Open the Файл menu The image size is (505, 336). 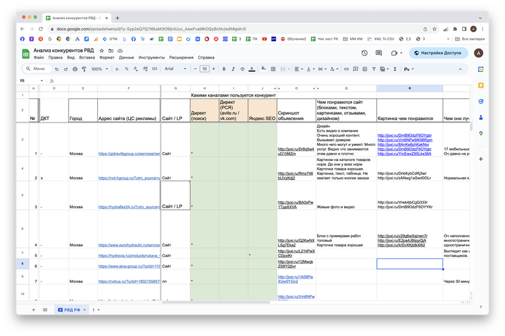tap(39, 57)
